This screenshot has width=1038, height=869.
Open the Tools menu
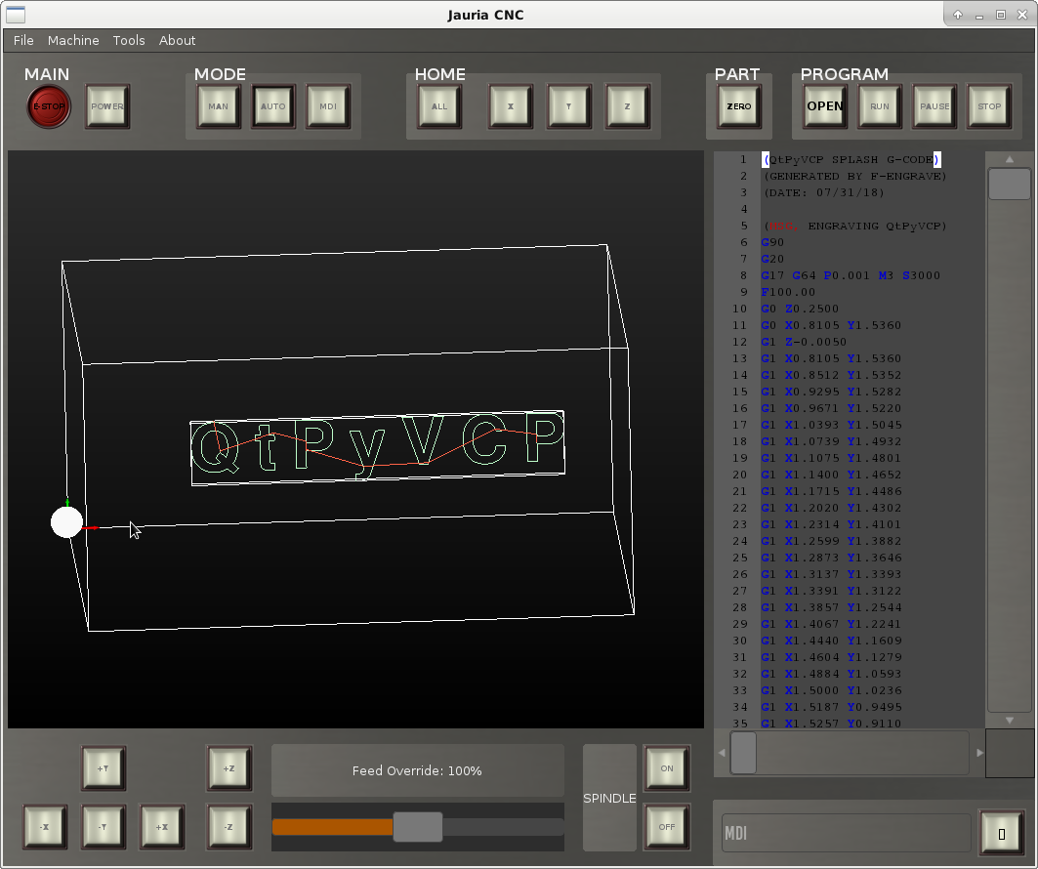pos(129,40)
